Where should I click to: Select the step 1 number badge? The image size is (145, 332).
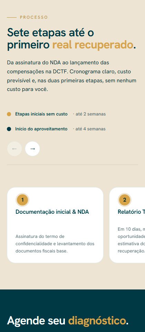22,200
